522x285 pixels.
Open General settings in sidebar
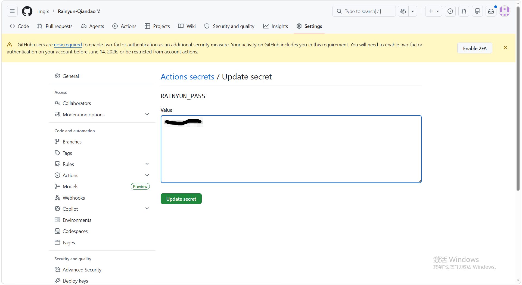pyautogui.click(x=102, y=76)
